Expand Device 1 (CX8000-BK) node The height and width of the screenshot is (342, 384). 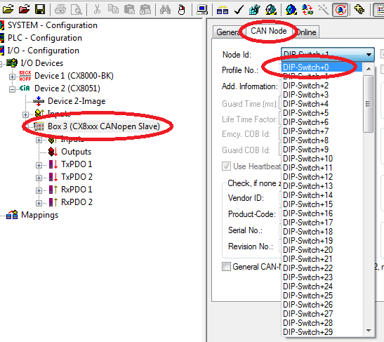(12, 77)
